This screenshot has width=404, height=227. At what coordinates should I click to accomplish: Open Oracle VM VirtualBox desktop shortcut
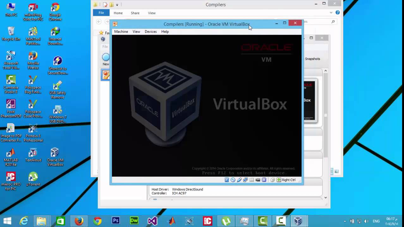pyautogui.click(x=55, y=157)
